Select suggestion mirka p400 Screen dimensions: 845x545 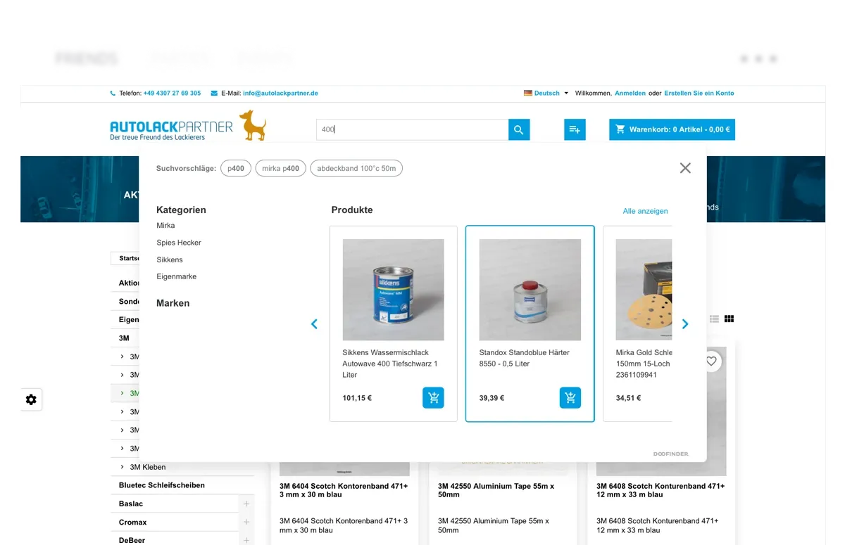point(280,169)
